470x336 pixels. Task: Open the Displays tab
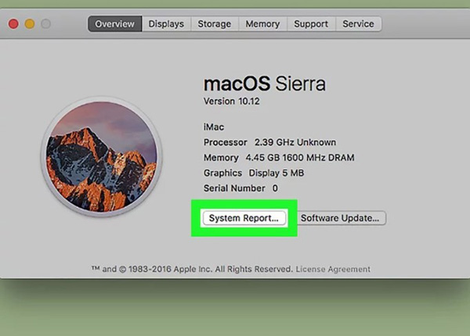pos(166,24)
